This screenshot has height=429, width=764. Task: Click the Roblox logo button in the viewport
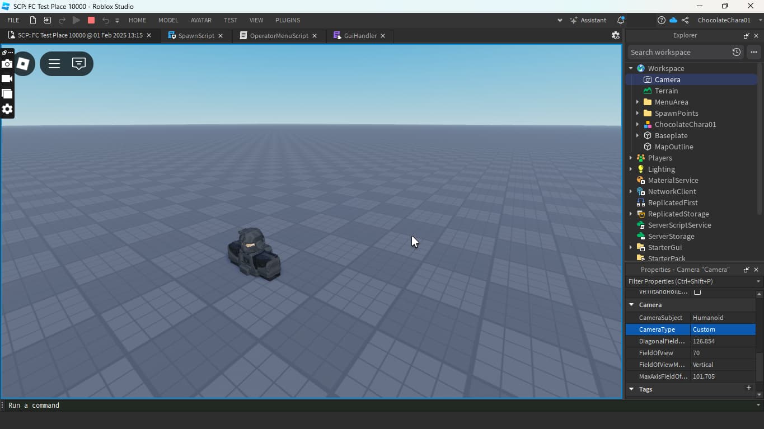click(x=24, y=63)
